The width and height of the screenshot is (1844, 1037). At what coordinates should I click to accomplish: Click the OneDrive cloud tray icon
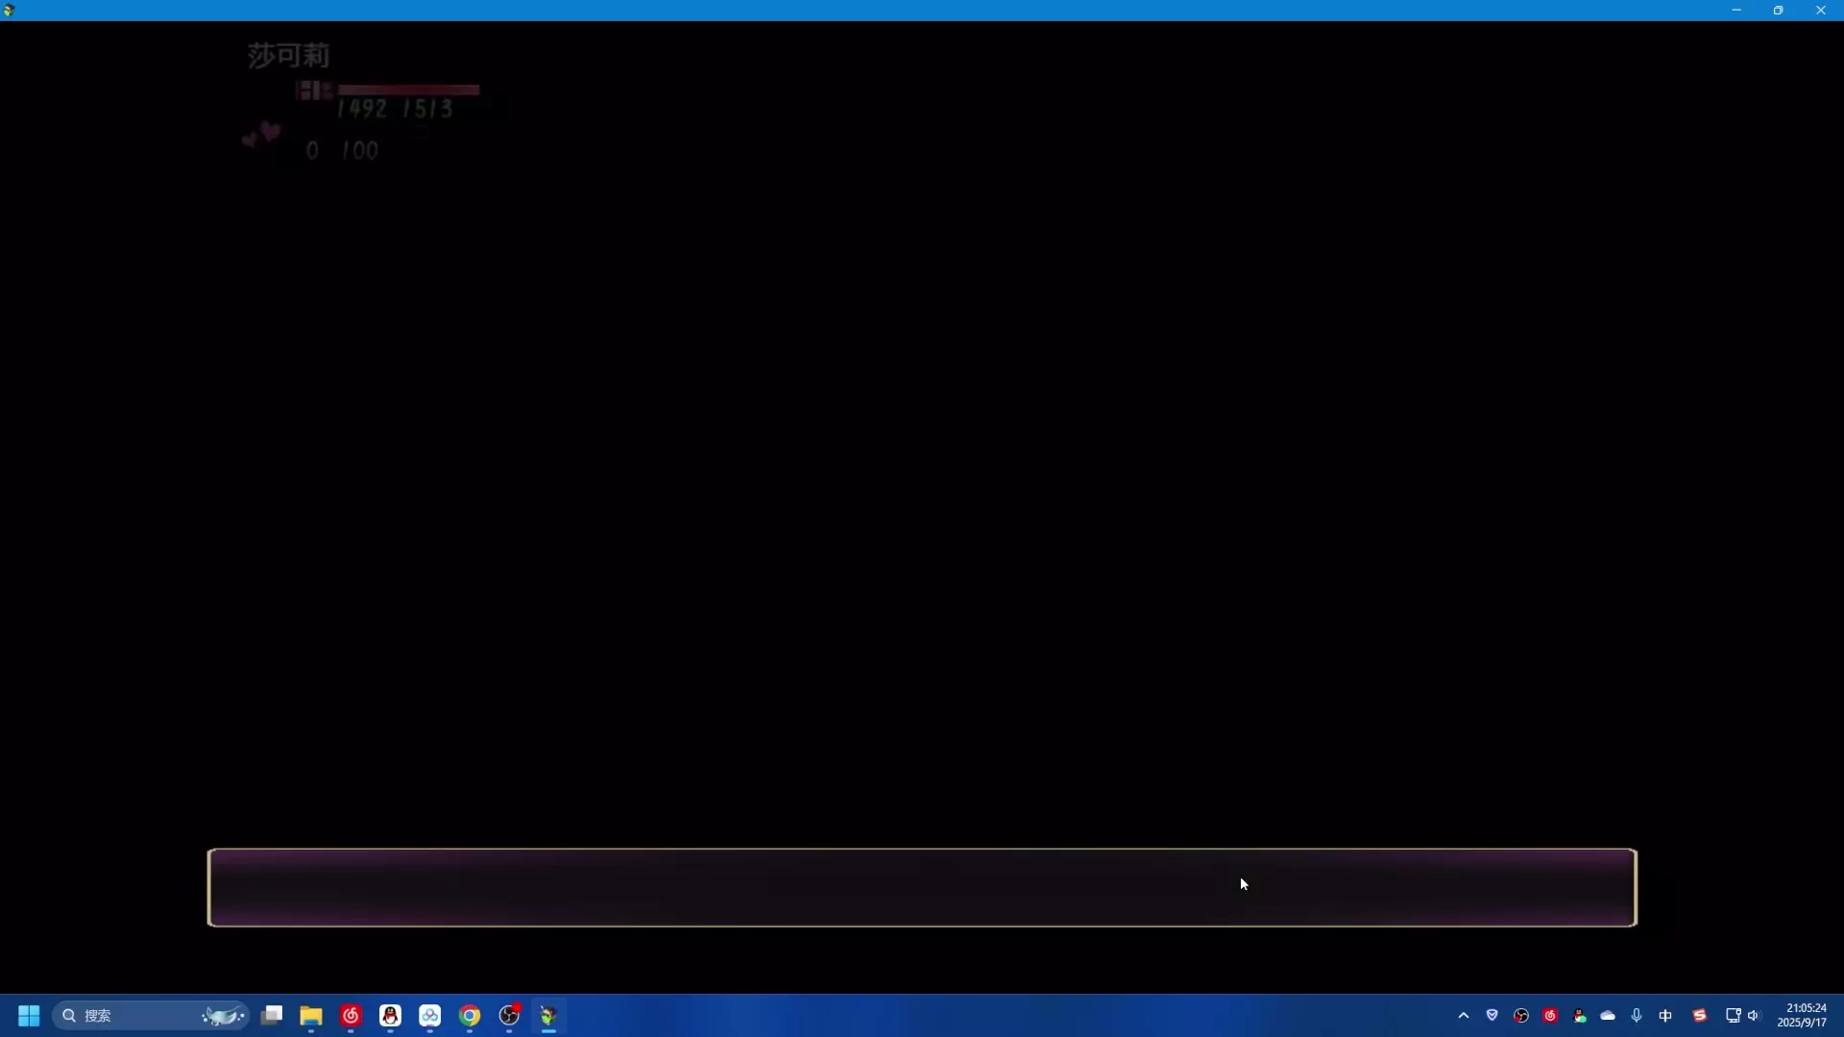pyautogui.click(x=1608, y=1015)
